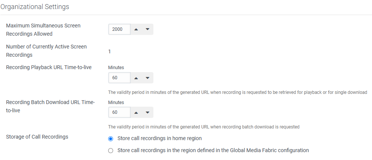The height and width of the screenshot is (160, 372).
Task: Focus the Maximum Simultaneous Screen Recordings field showing 2000
Action: click(x=119, y=29)
